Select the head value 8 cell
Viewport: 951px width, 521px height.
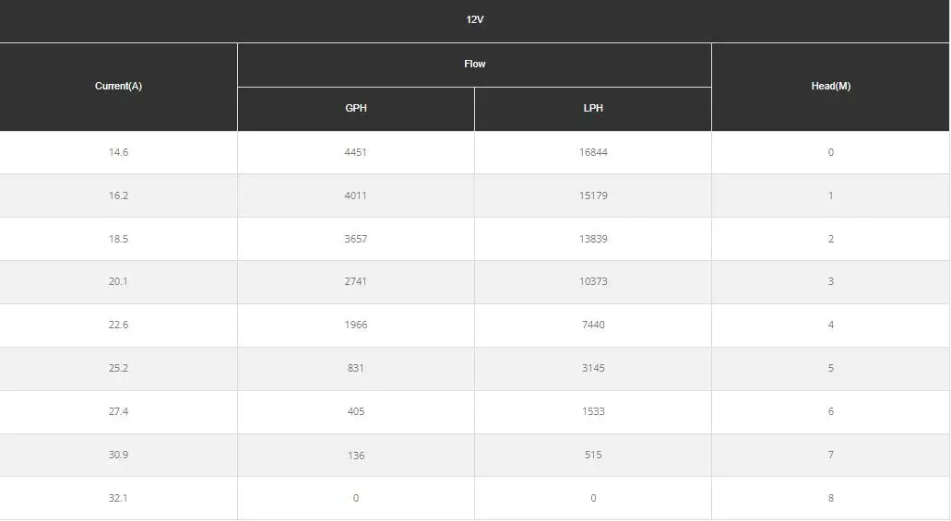(830, 498)
